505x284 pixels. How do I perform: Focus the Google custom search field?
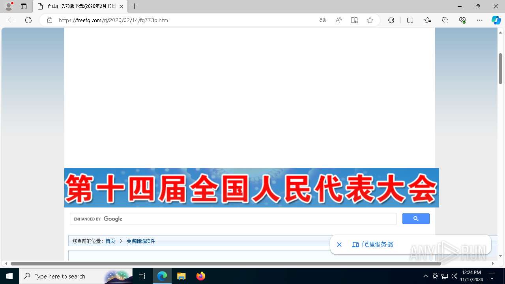[x=233, y=219]
